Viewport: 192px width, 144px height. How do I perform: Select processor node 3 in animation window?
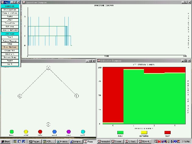tap(20, 96)
